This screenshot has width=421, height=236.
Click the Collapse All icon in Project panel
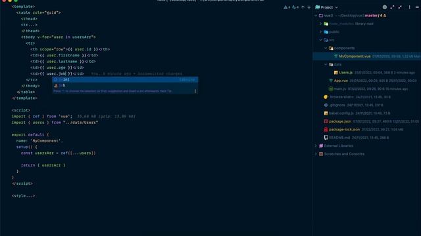click(x=401, y=7)
